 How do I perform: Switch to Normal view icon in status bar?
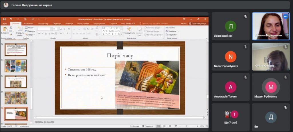[158, 126]
